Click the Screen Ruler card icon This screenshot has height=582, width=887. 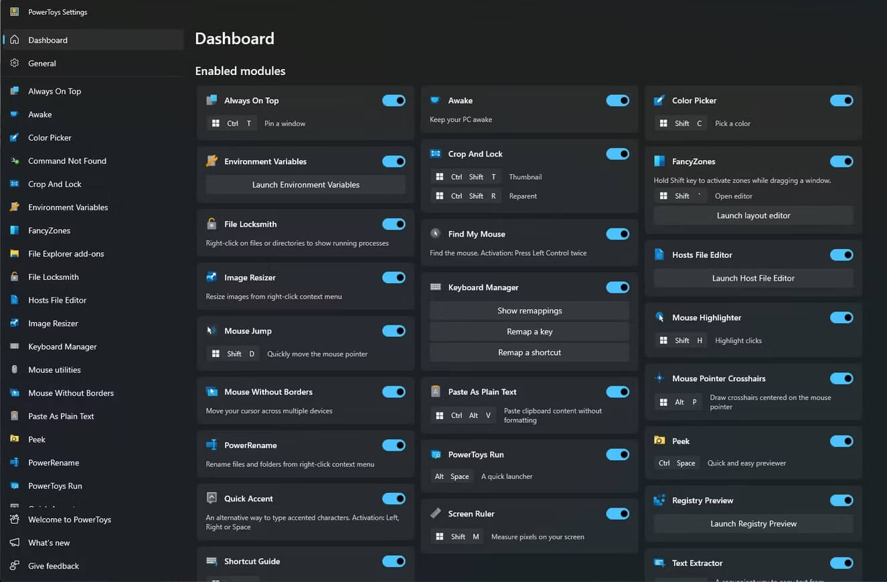tap(435, 514)
